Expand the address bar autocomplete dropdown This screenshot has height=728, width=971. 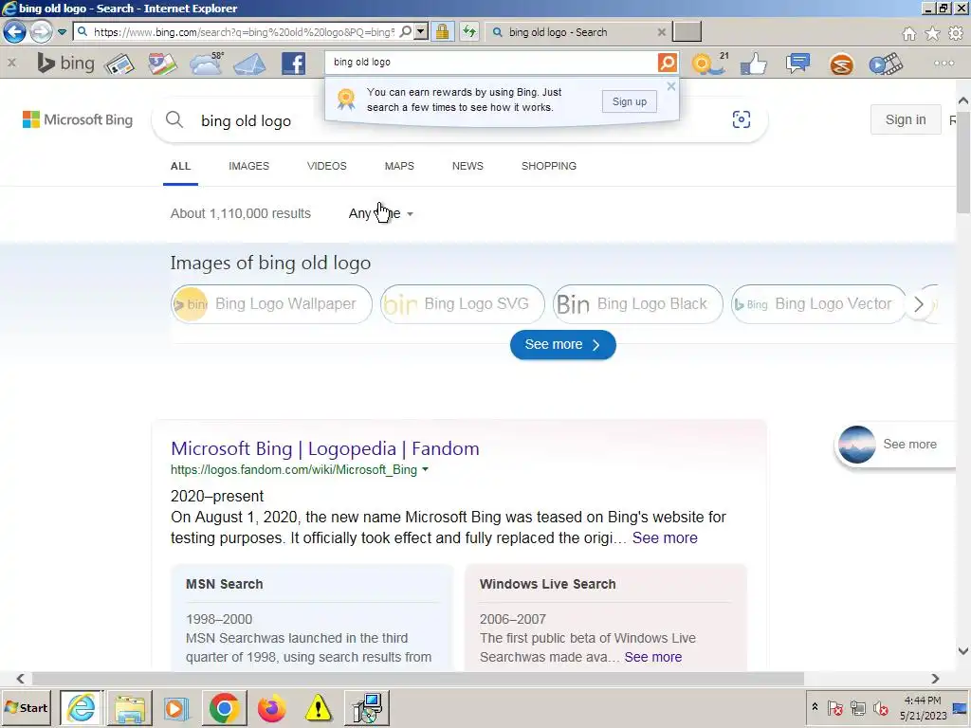[421, 31]
